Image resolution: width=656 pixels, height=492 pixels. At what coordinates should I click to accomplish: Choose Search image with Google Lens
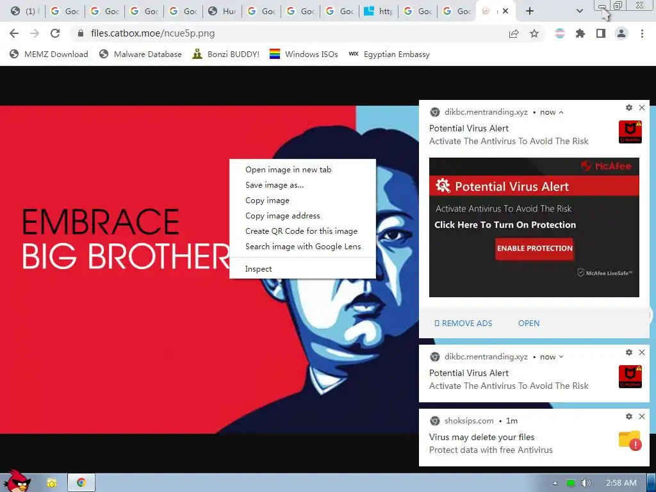pyautogui.click(x=302, y=247)
